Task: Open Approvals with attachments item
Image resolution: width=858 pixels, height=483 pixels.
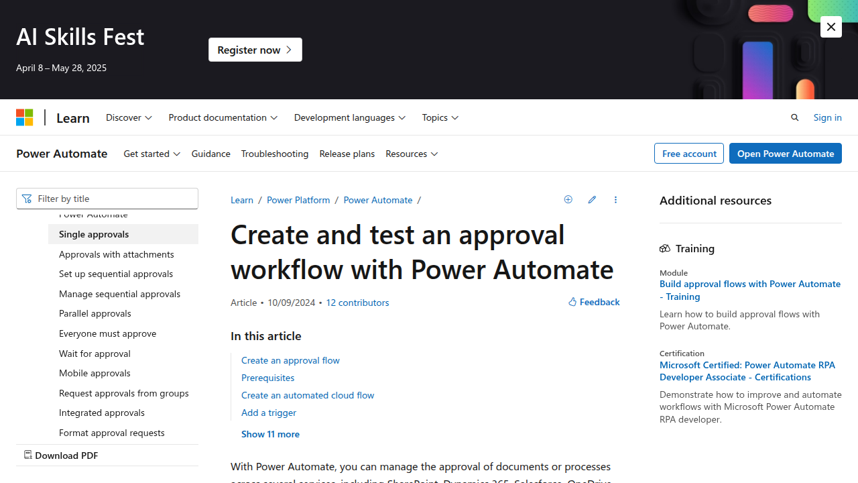Action: click(123, 254)
